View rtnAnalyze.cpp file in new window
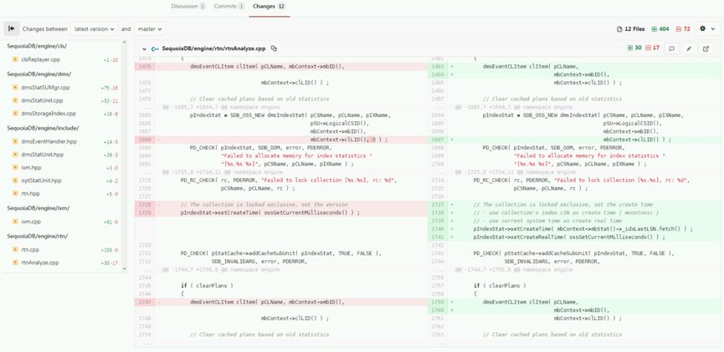 pyautogui.click(x=706, y=48)
